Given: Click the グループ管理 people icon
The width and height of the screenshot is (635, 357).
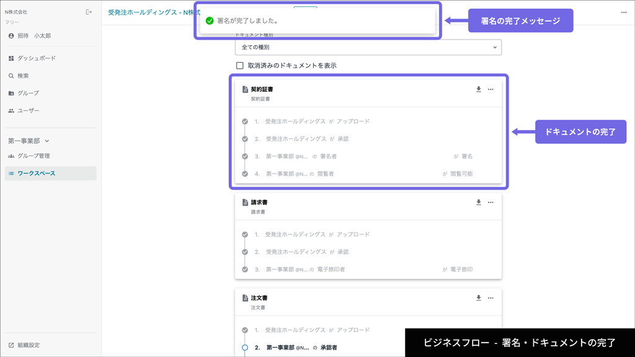Looking at the screenshot, I should [11, 156].
